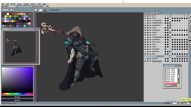This screenshot has width=191, height=107.
Task: Open the Frame menu
Action: pos(26,4)
